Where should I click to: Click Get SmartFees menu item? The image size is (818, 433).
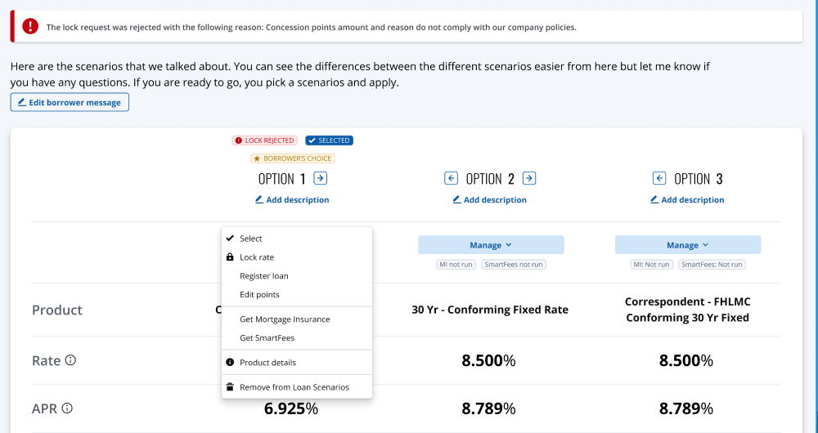coord(267,338)
